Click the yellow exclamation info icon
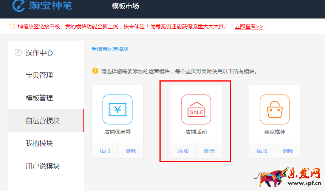Viewport: 325px width, 191px height. point(95,71)
